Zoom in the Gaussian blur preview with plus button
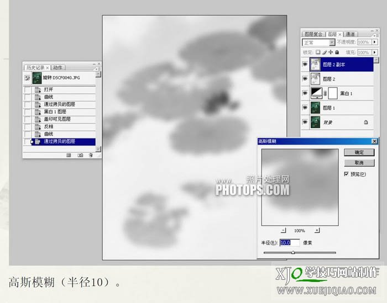The image size is (387, 303). [317, 230]
